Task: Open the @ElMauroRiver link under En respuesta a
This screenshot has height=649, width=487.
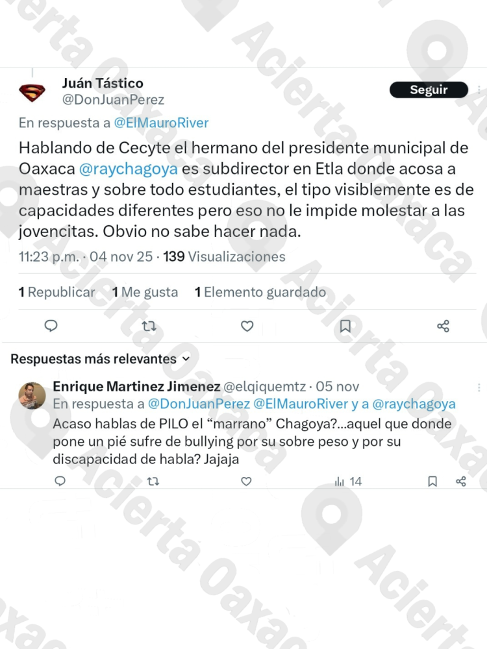Action: point(161,123)
